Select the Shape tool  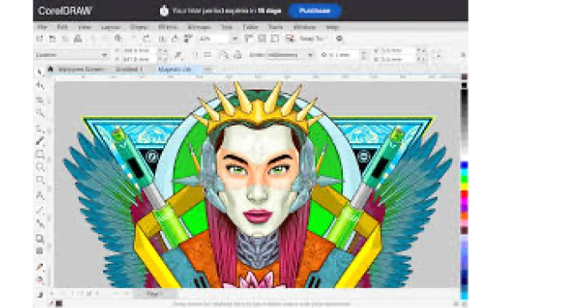click(x=39, y=85)
